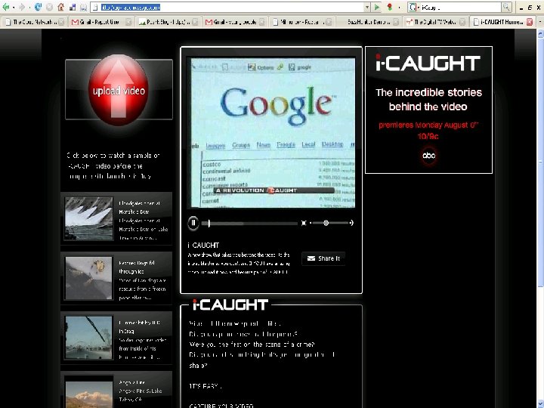Go to the browser home page icon
This screenshot has width=544, height=408.
[x=60, y=7]
